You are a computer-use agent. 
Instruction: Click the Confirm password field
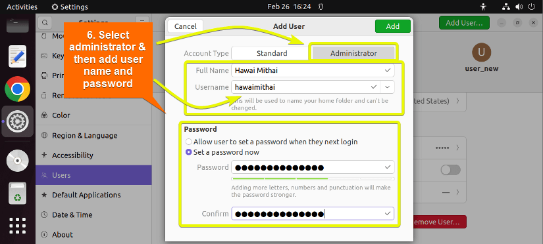(x=313, y=214)
